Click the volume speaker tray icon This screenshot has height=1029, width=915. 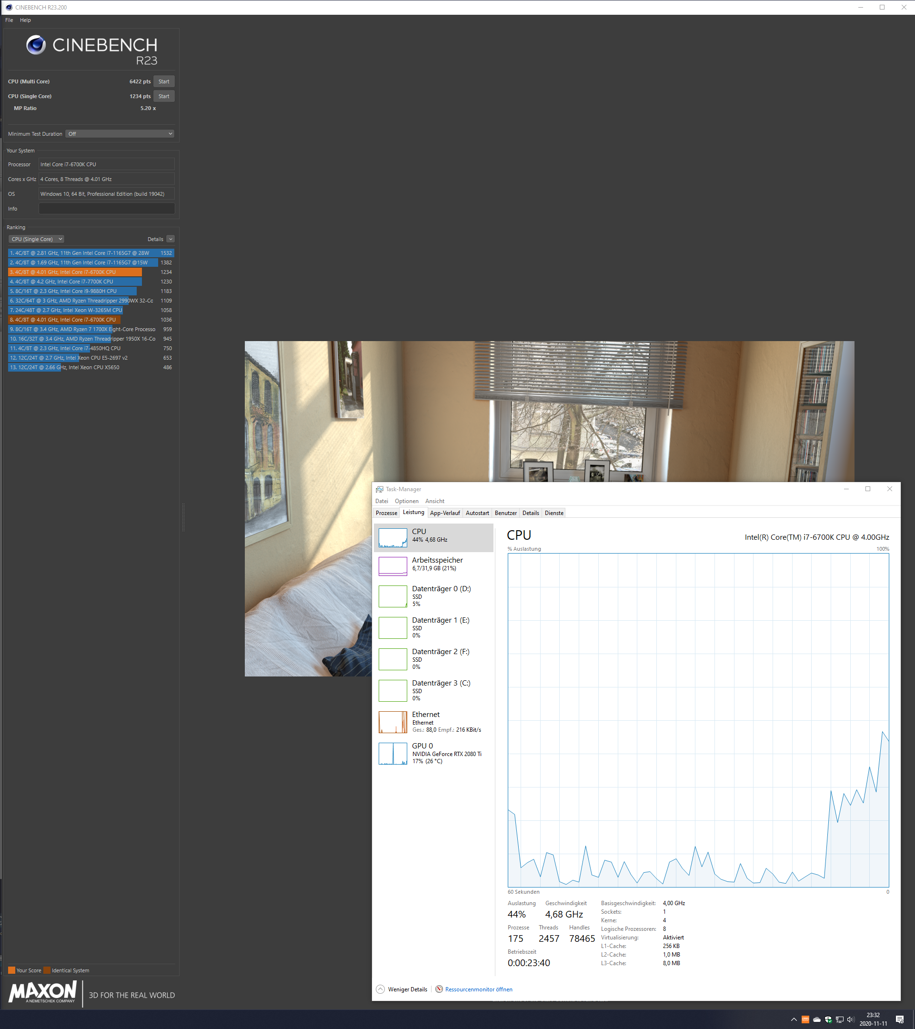click(x=851, y=1019)
